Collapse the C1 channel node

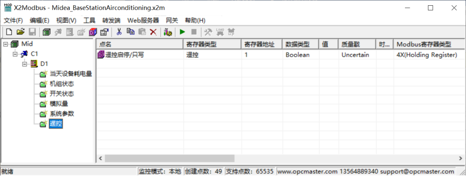(x=15, y=54)
